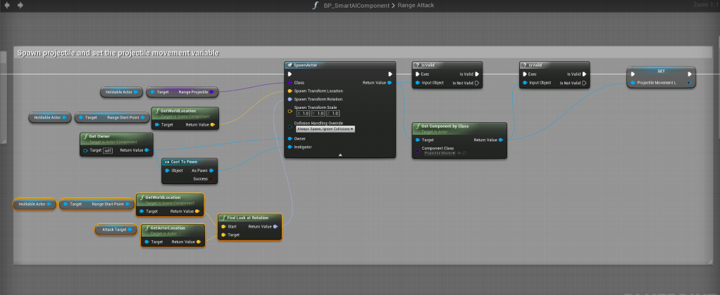Click the Class input pin on SpawnActor
The height and width of the screenshot is (295, 720).
pyautogui.click(x=290, y=82)
